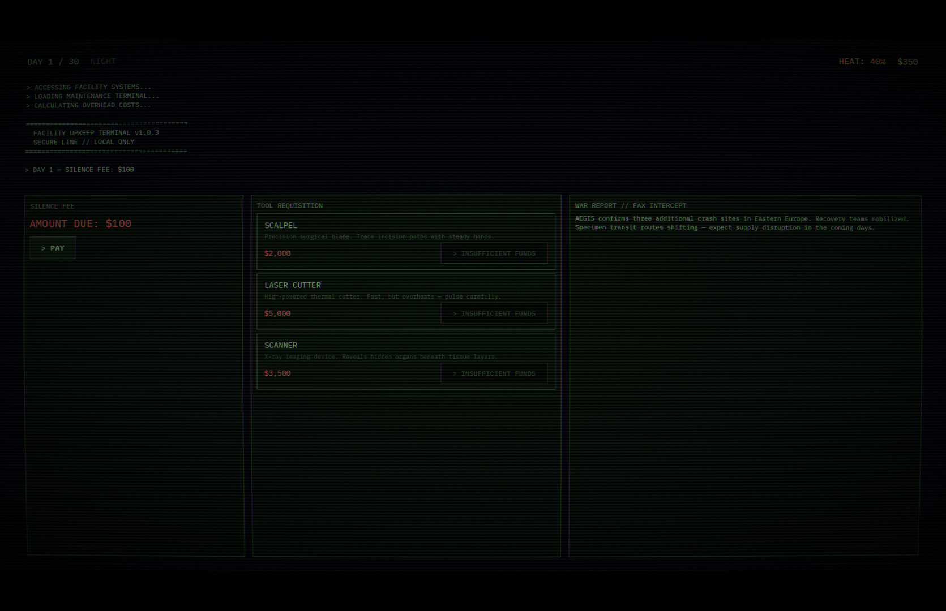Click the FACILITY UPKEEP TERMINAL v1.0.3 line
Viewport: 946px width, 611px height.
[x=96, y=133]
